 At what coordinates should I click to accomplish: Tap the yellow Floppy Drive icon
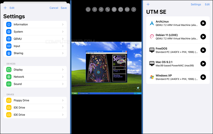click(x=9, y=100)
